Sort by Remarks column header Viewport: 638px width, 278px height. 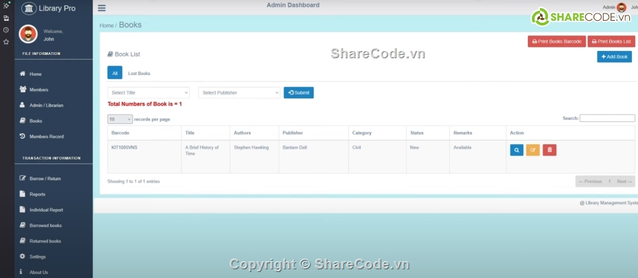pyautogui.click(x=477, y=133)
